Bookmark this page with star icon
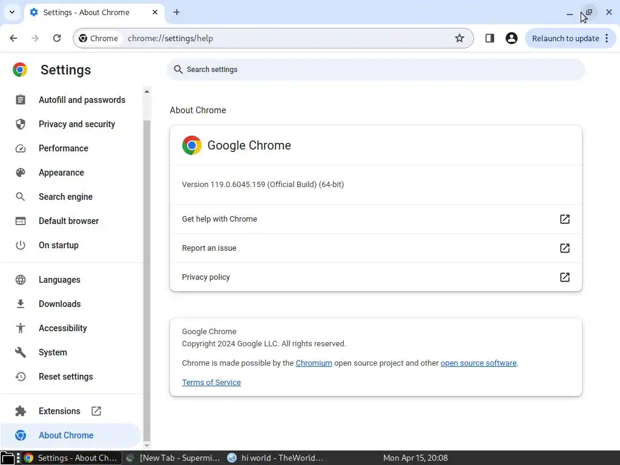The height and width of the screenshot is (465, 620). (459, 38)
